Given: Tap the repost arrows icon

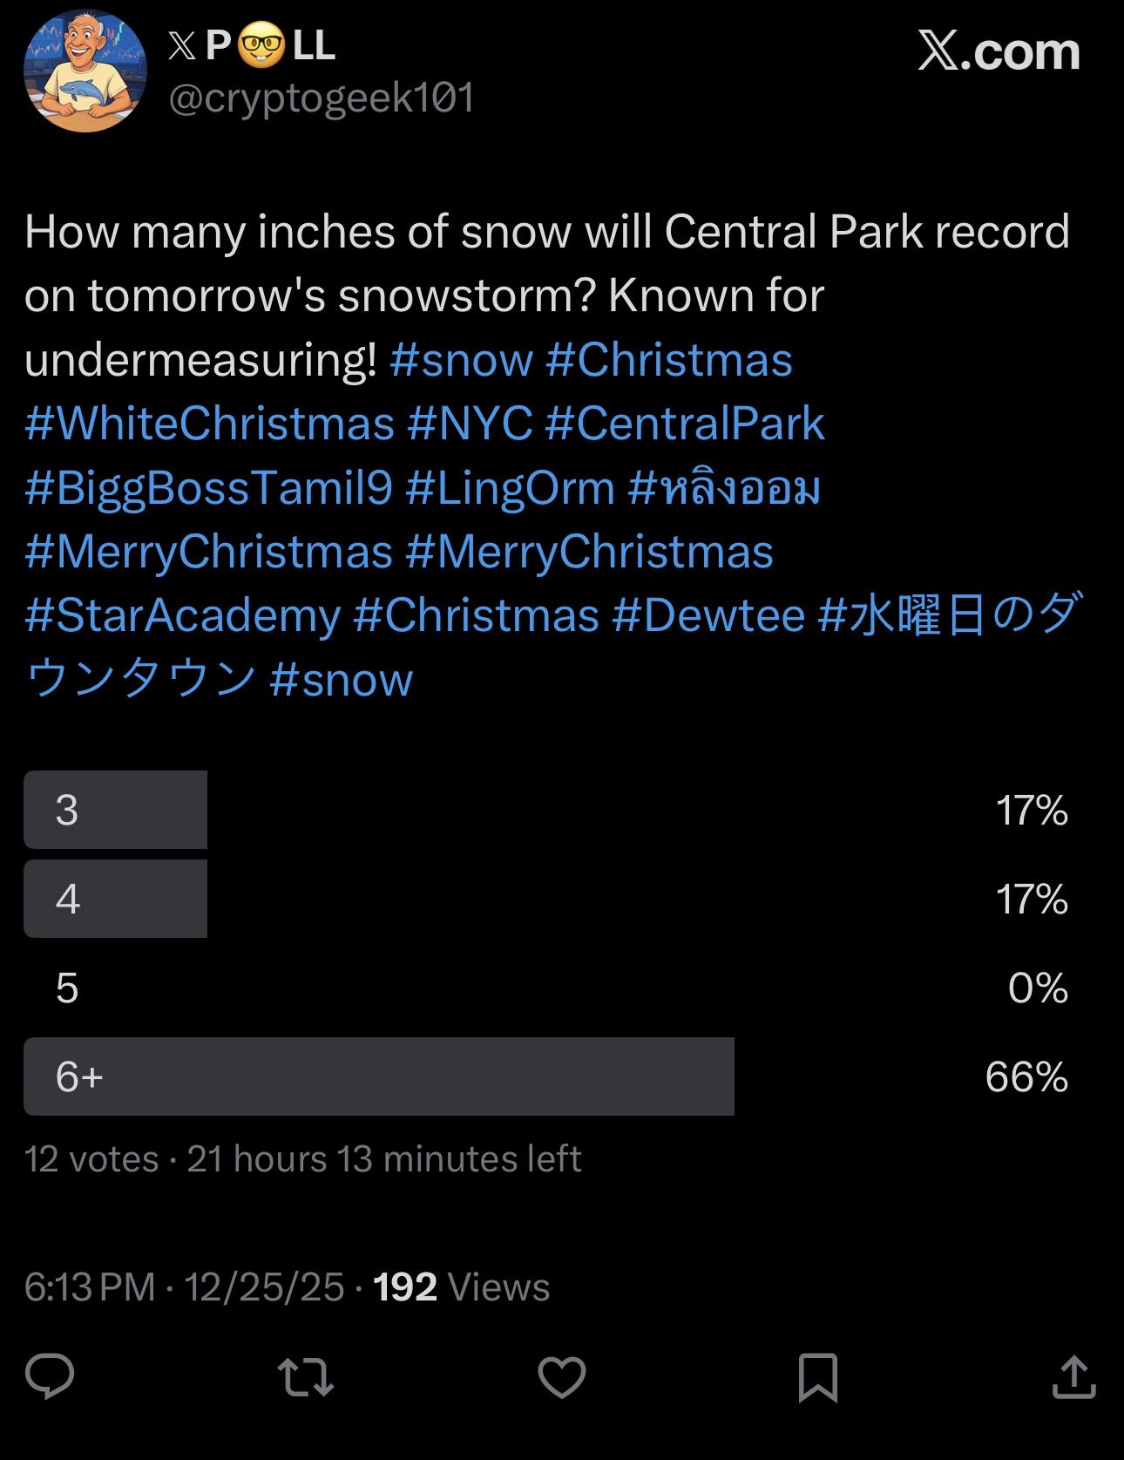Looking at the screenshot, I should pos(305,1377).
